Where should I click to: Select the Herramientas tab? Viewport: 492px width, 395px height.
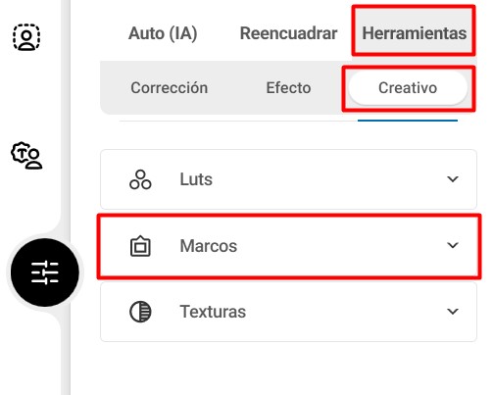pyautogui.click(x=414, y=33)
